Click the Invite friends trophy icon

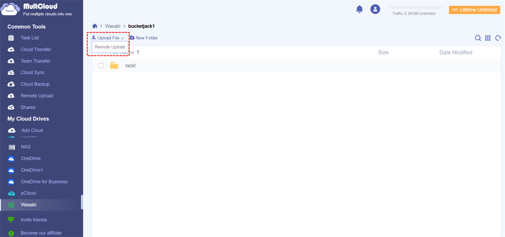point(11,220)
